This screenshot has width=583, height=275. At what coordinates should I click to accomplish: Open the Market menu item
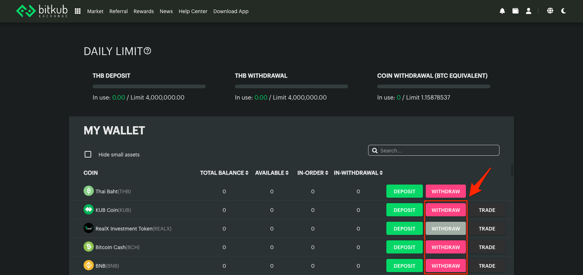click(x=95, y=11)
